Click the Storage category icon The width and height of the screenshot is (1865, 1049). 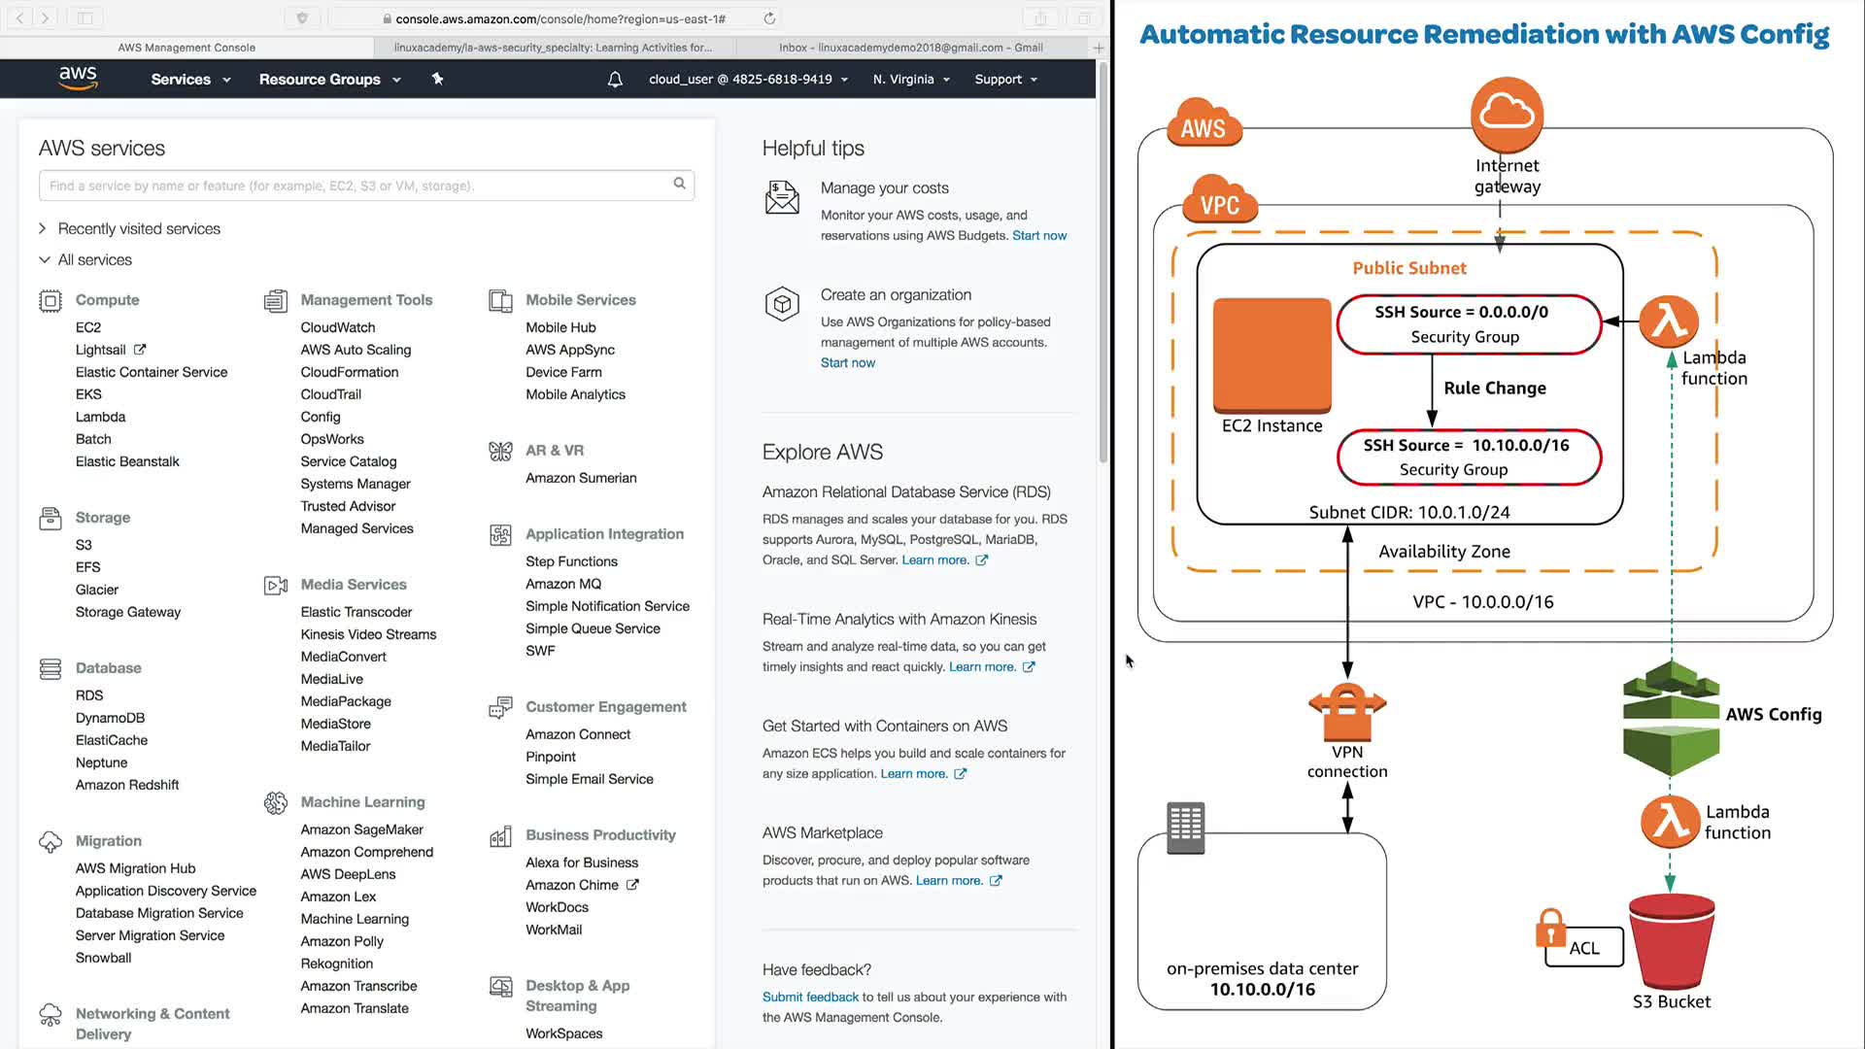point(51,519)
